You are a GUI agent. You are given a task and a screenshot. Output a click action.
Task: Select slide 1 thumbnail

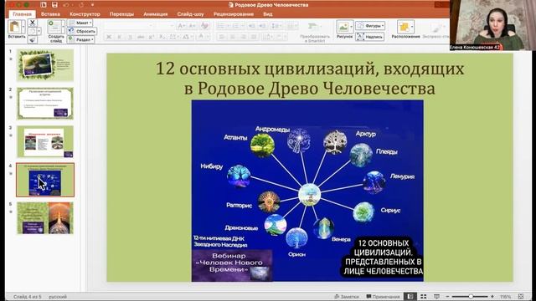45,65
